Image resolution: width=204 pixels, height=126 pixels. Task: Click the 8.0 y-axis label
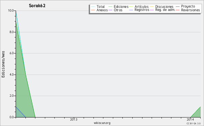(x=12, y=32)
